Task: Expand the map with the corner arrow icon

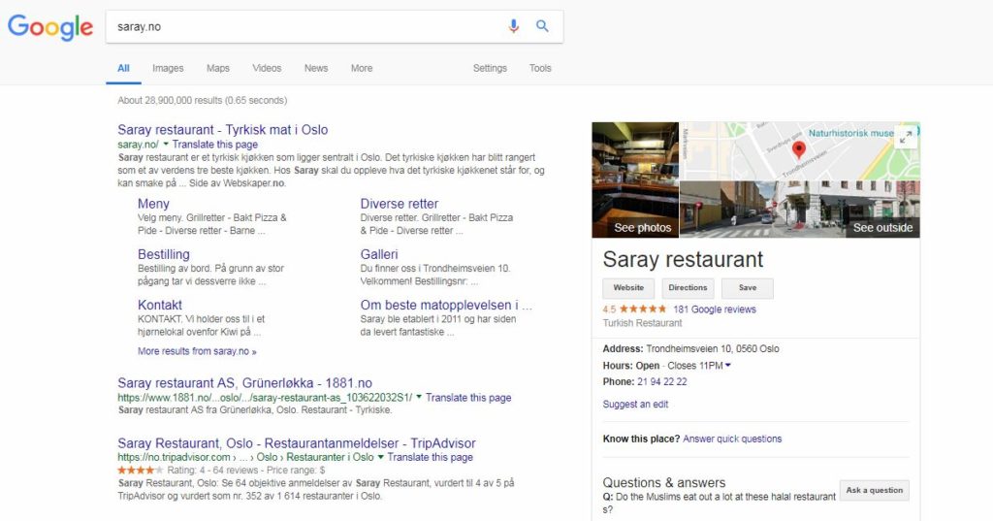Action: click(907, 136)
